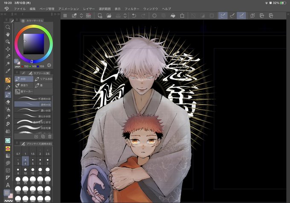The width and height of the screenshot is (290, 203).
Task: Toggle snap to special ruler button
Action: click(232, 16)
